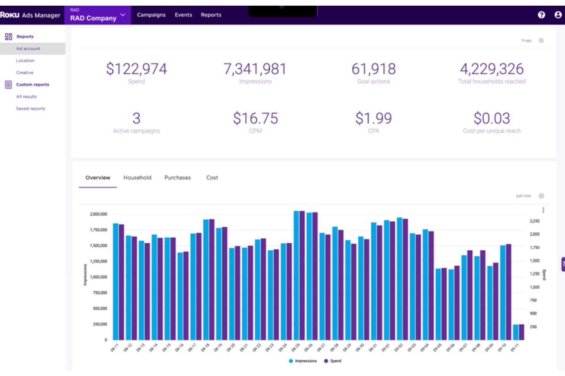Click the 3 Active campaigns value
Viewport: 565px width, 376px height.
point(136,118)
